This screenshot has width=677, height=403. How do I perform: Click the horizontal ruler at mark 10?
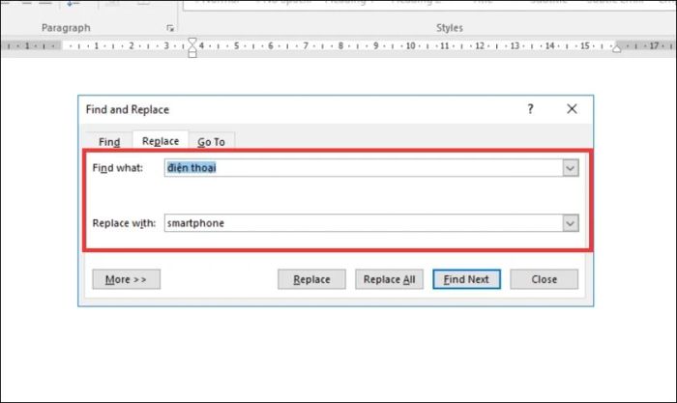tap(411, 45)
